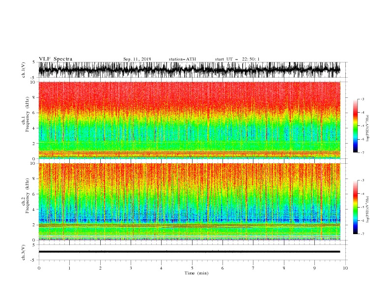This screenshot has width=389, height=301.
Task: Click the time axis tick label "1"
Action: coord(69,268)
